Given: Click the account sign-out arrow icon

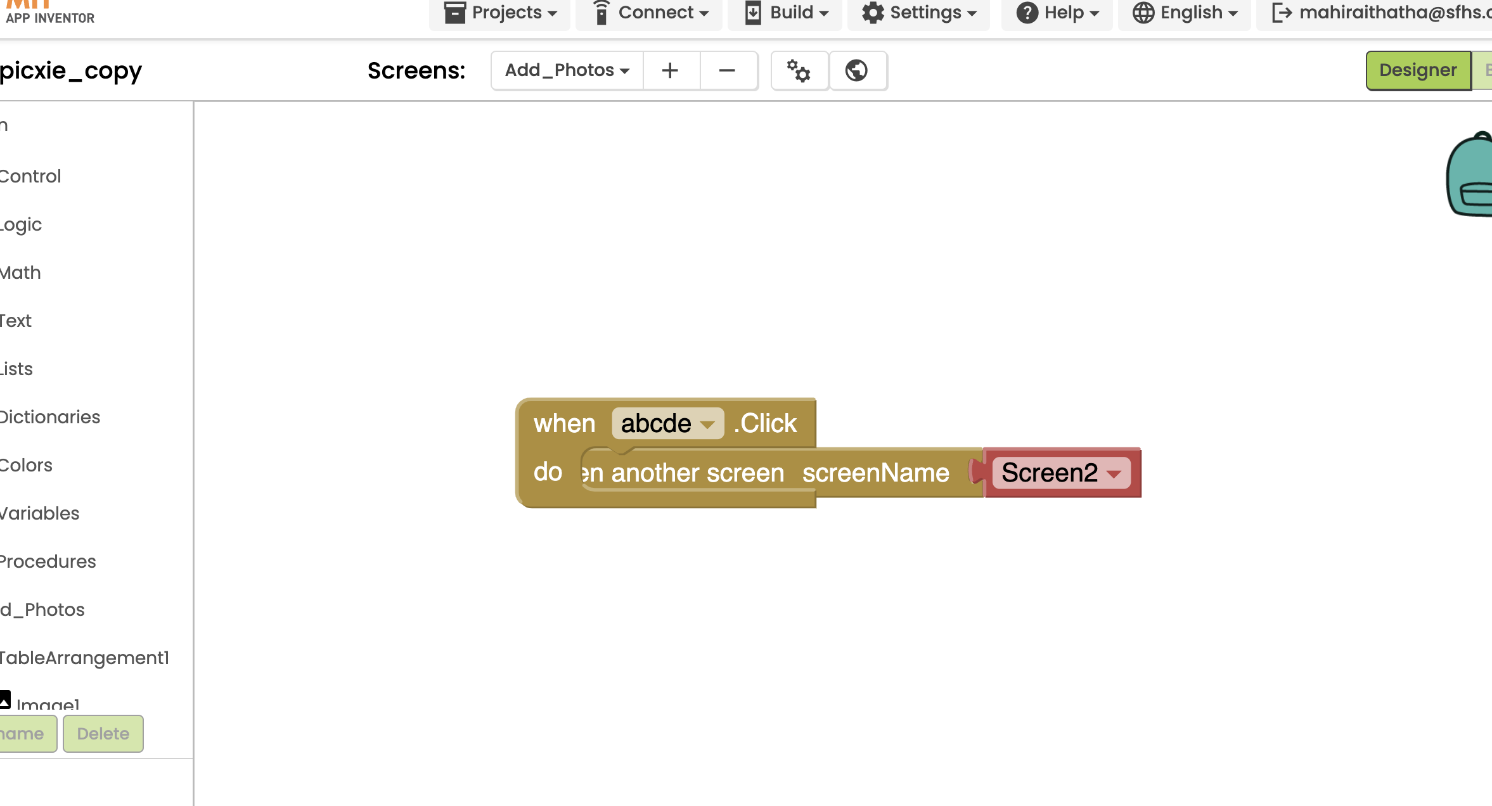Looking at the screenshot, I should click(1282, 13).
